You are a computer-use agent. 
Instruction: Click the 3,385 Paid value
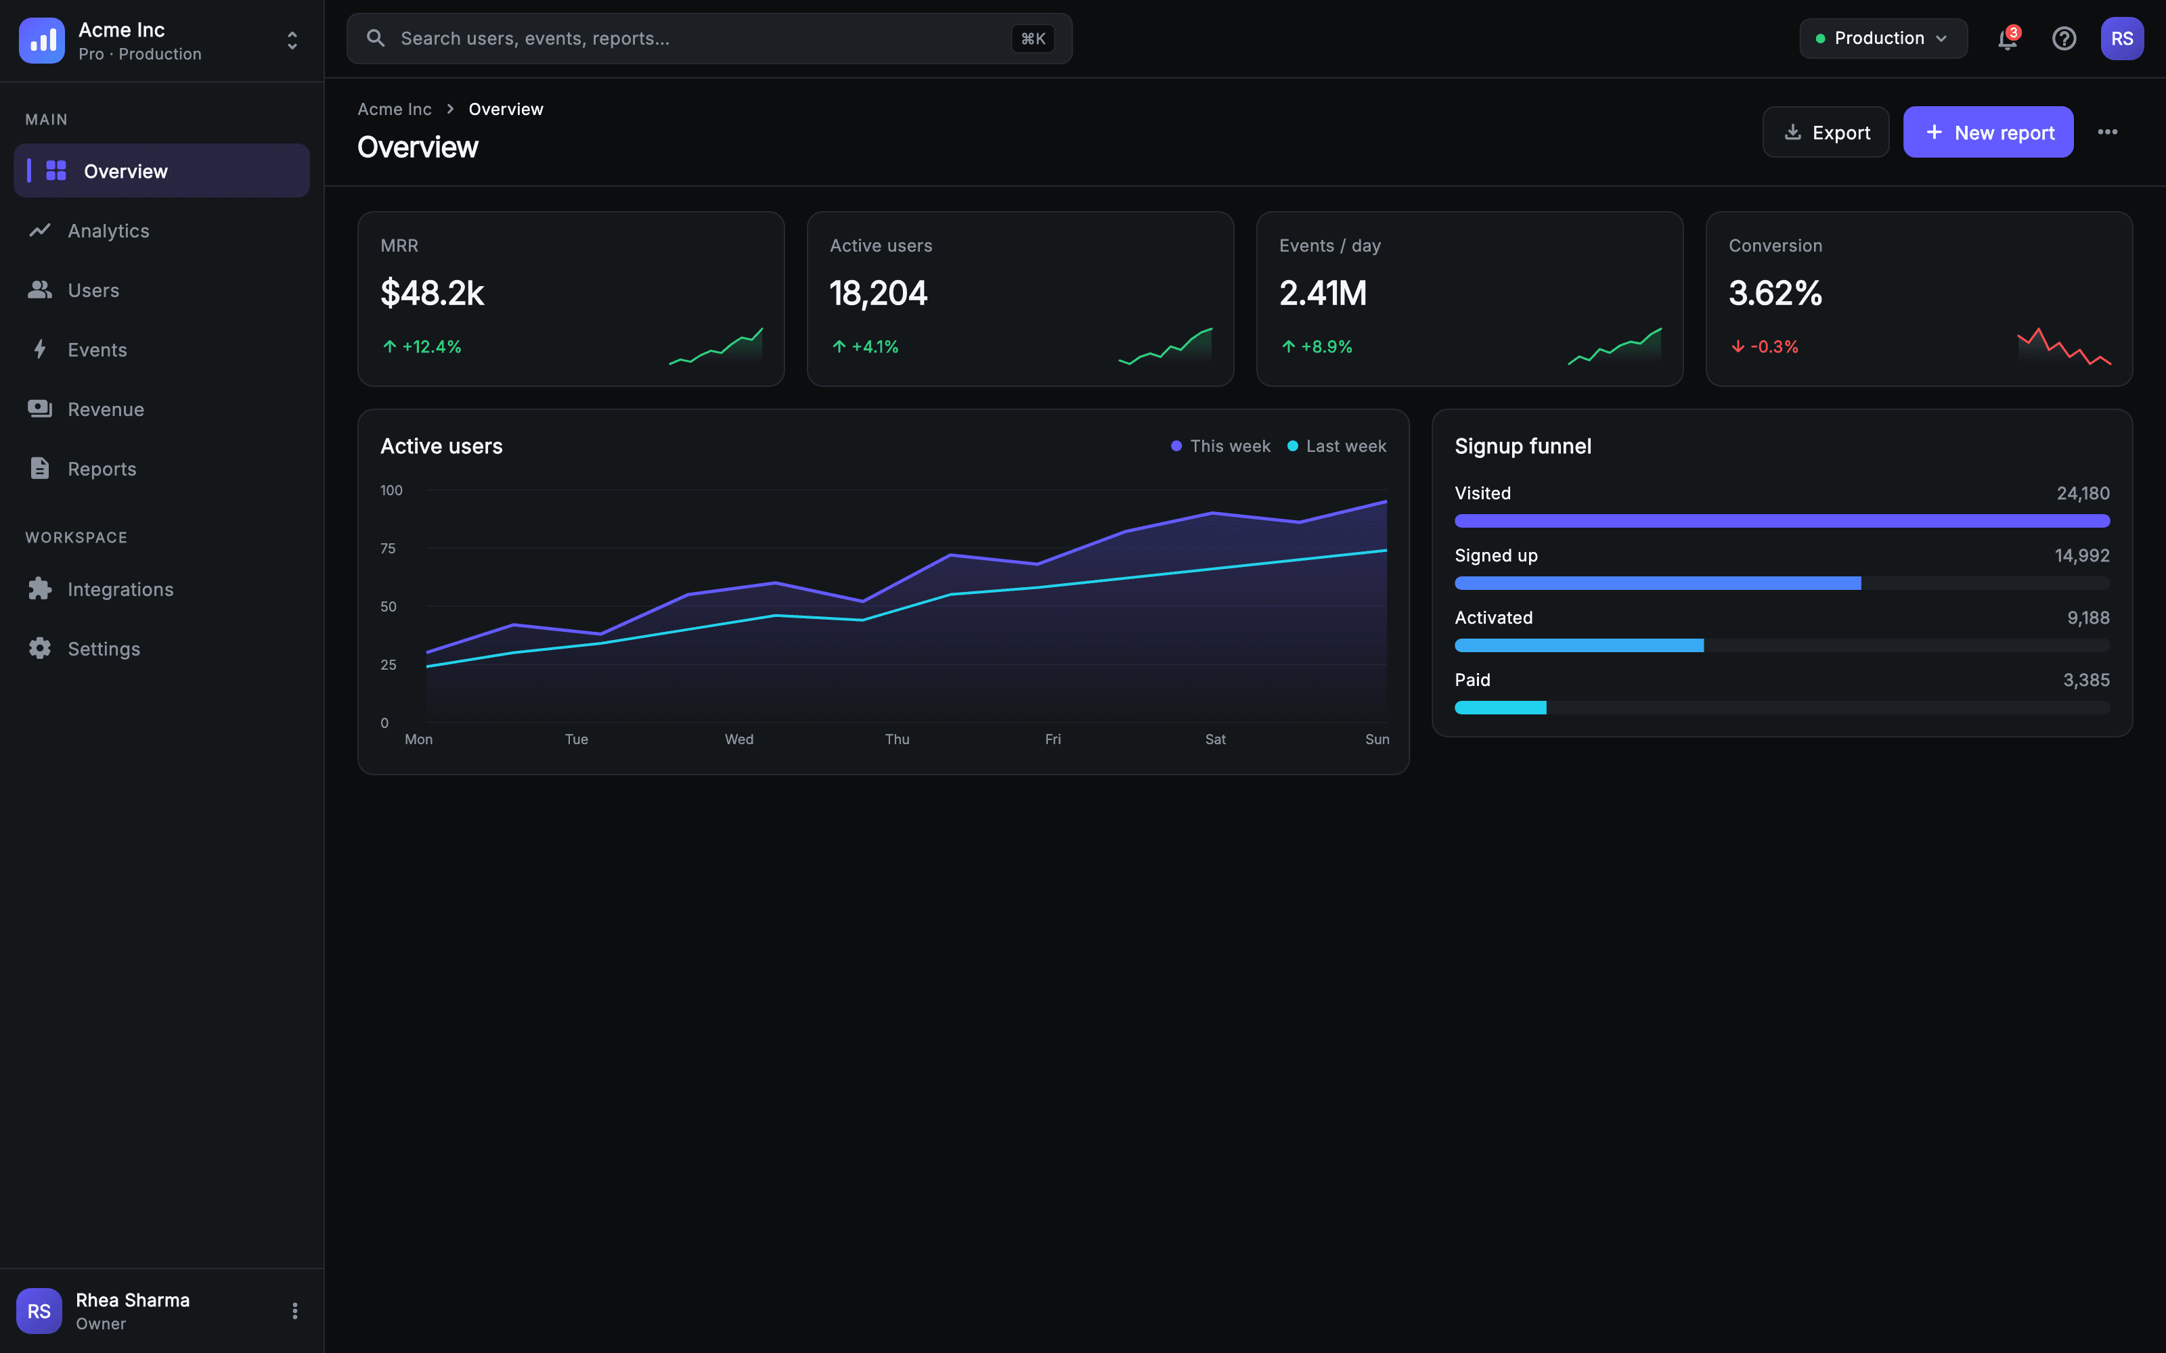tap(2086, 680)
